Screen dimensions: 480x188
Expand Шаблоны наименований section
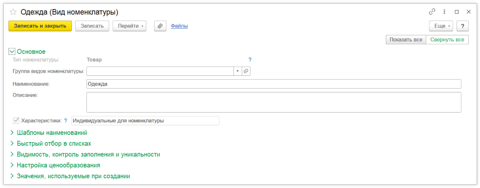(52, 133)
